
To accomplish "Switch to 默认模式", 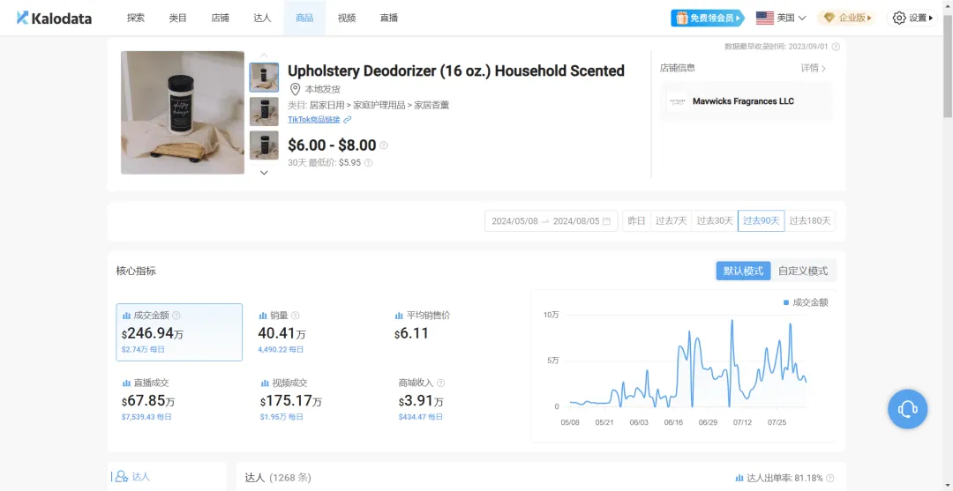I will 743,271.
